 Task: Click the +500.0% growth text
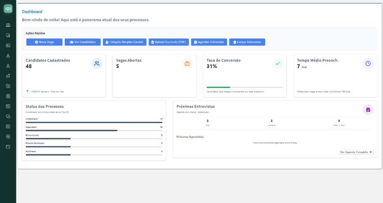tap(35, 92)
